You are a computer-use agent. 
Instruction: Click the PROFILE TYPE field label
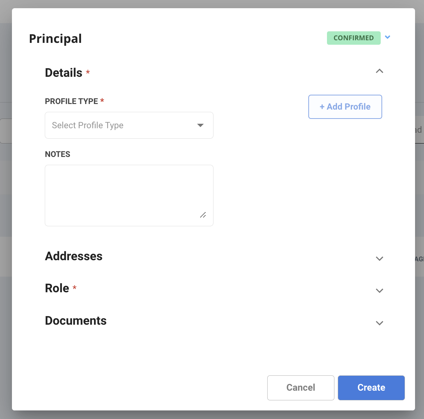(71, 101)
